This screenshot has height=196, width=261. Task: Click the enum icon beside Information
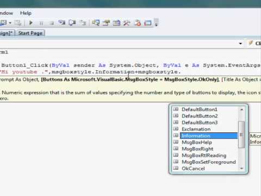[x=176, y=136]
